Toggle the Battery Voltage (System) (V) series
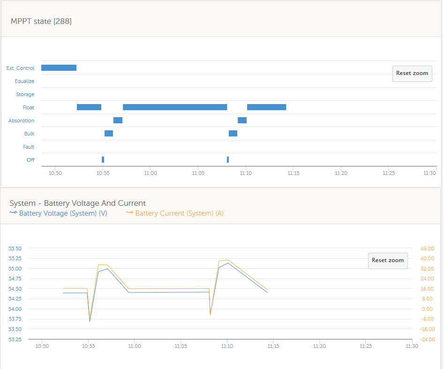 point(63,213)
